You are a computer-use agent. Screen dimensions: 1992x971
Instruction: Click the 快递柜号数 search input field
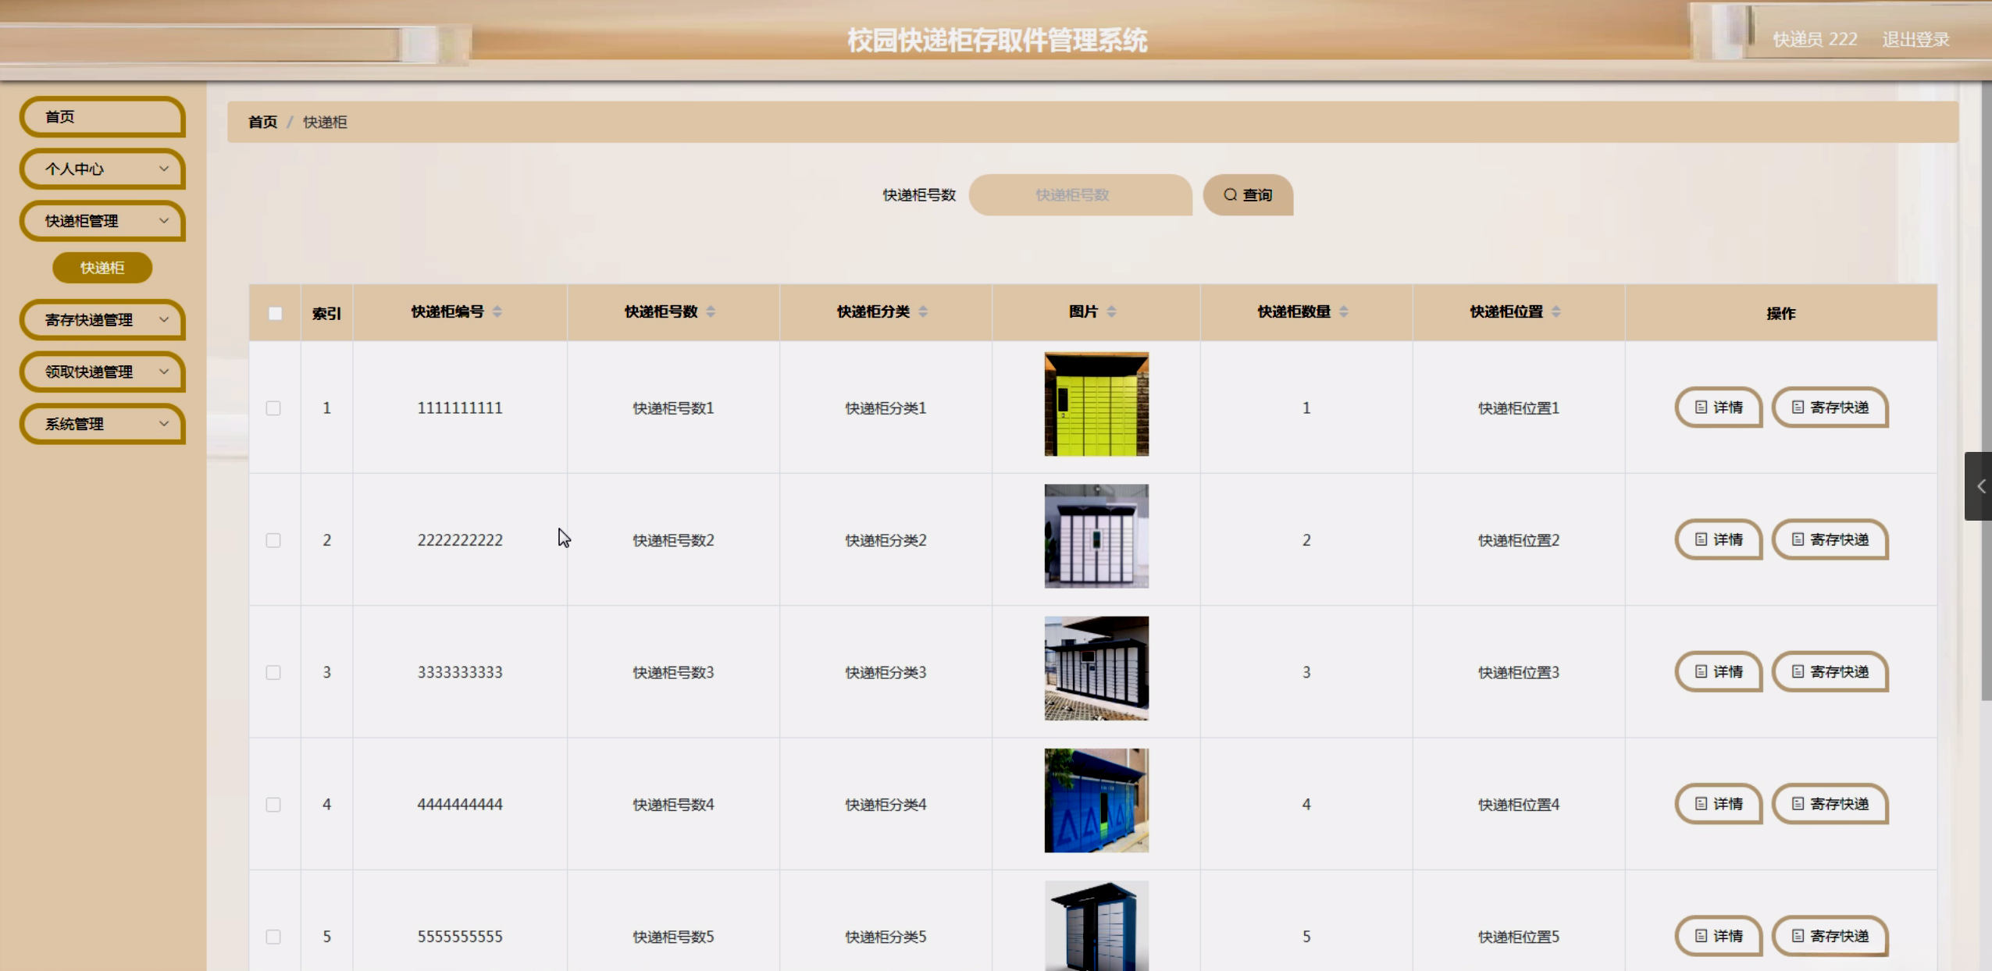click(x=1080, y=195)
